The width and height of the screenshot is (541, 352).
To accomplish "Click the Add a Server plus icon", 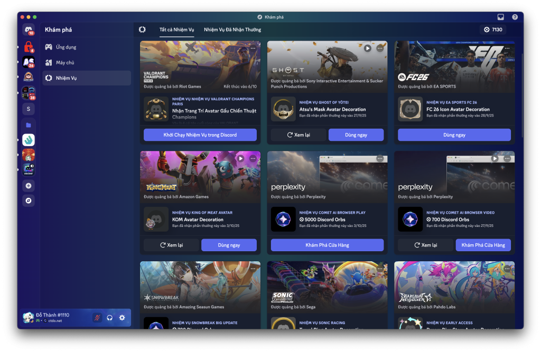I will click(x=29, y=186).
